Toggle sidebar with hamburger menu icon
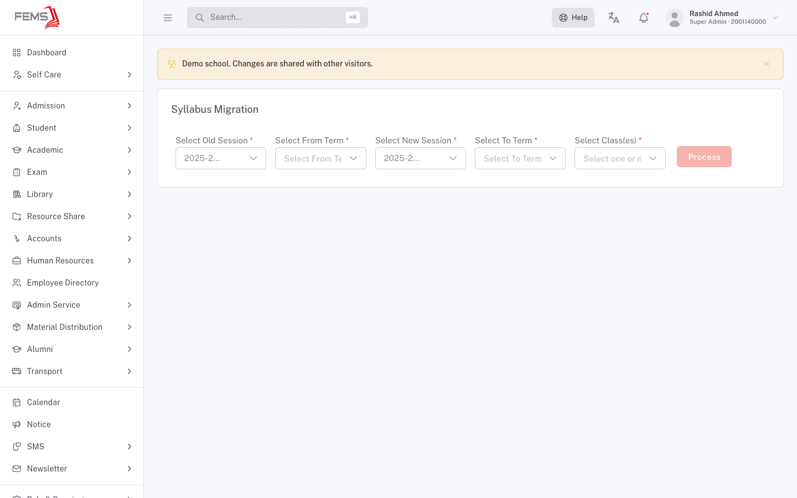Viewport: 797px width, 498px height. point(168,18)
